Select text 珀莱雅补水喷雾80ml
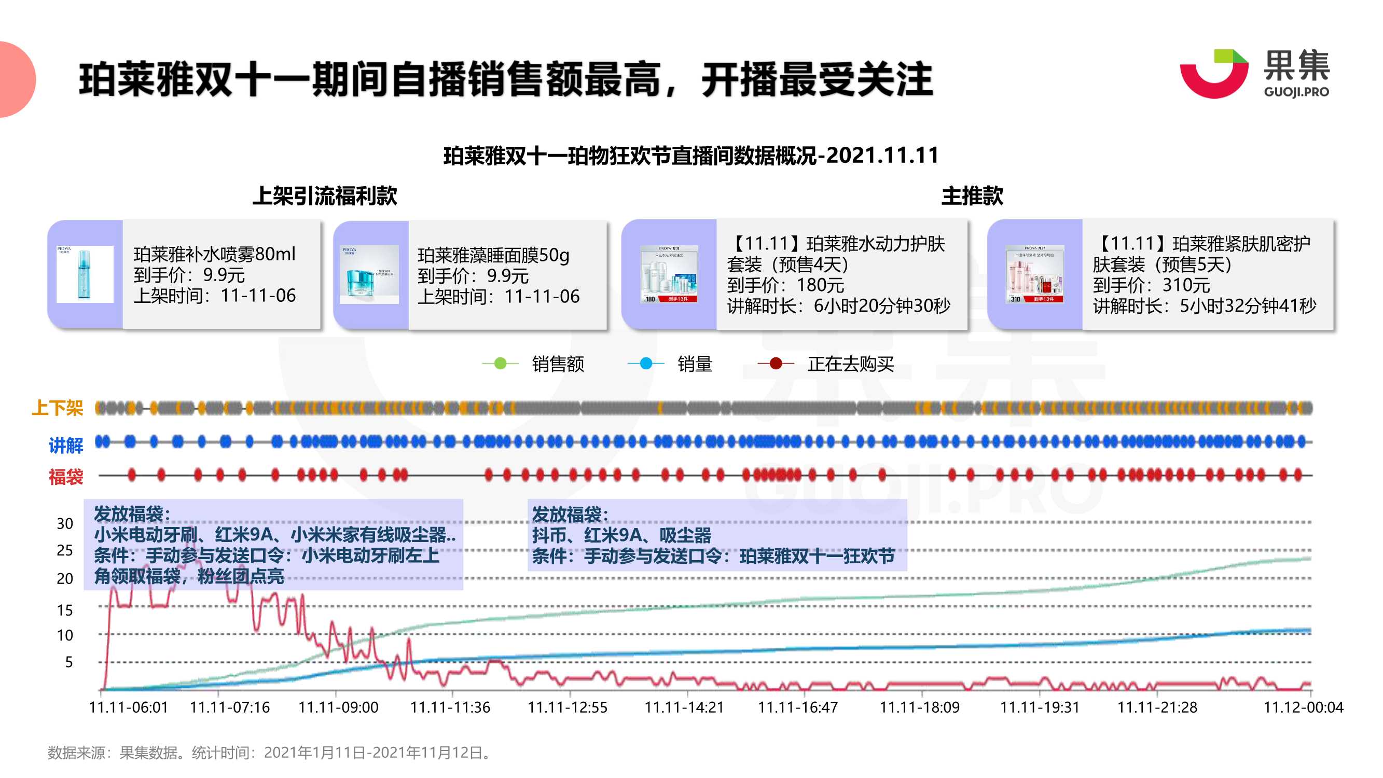 pyautogui.click(x=215, y=254)
